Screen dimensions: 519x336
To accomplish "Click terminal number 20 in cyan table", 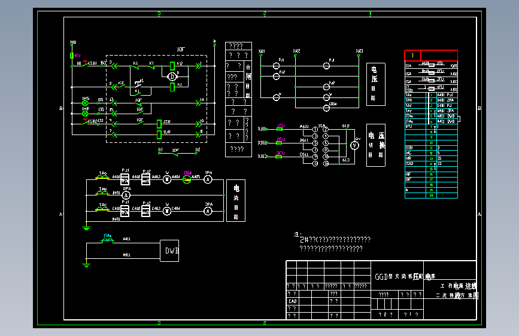I will click(x=431, y=196).
